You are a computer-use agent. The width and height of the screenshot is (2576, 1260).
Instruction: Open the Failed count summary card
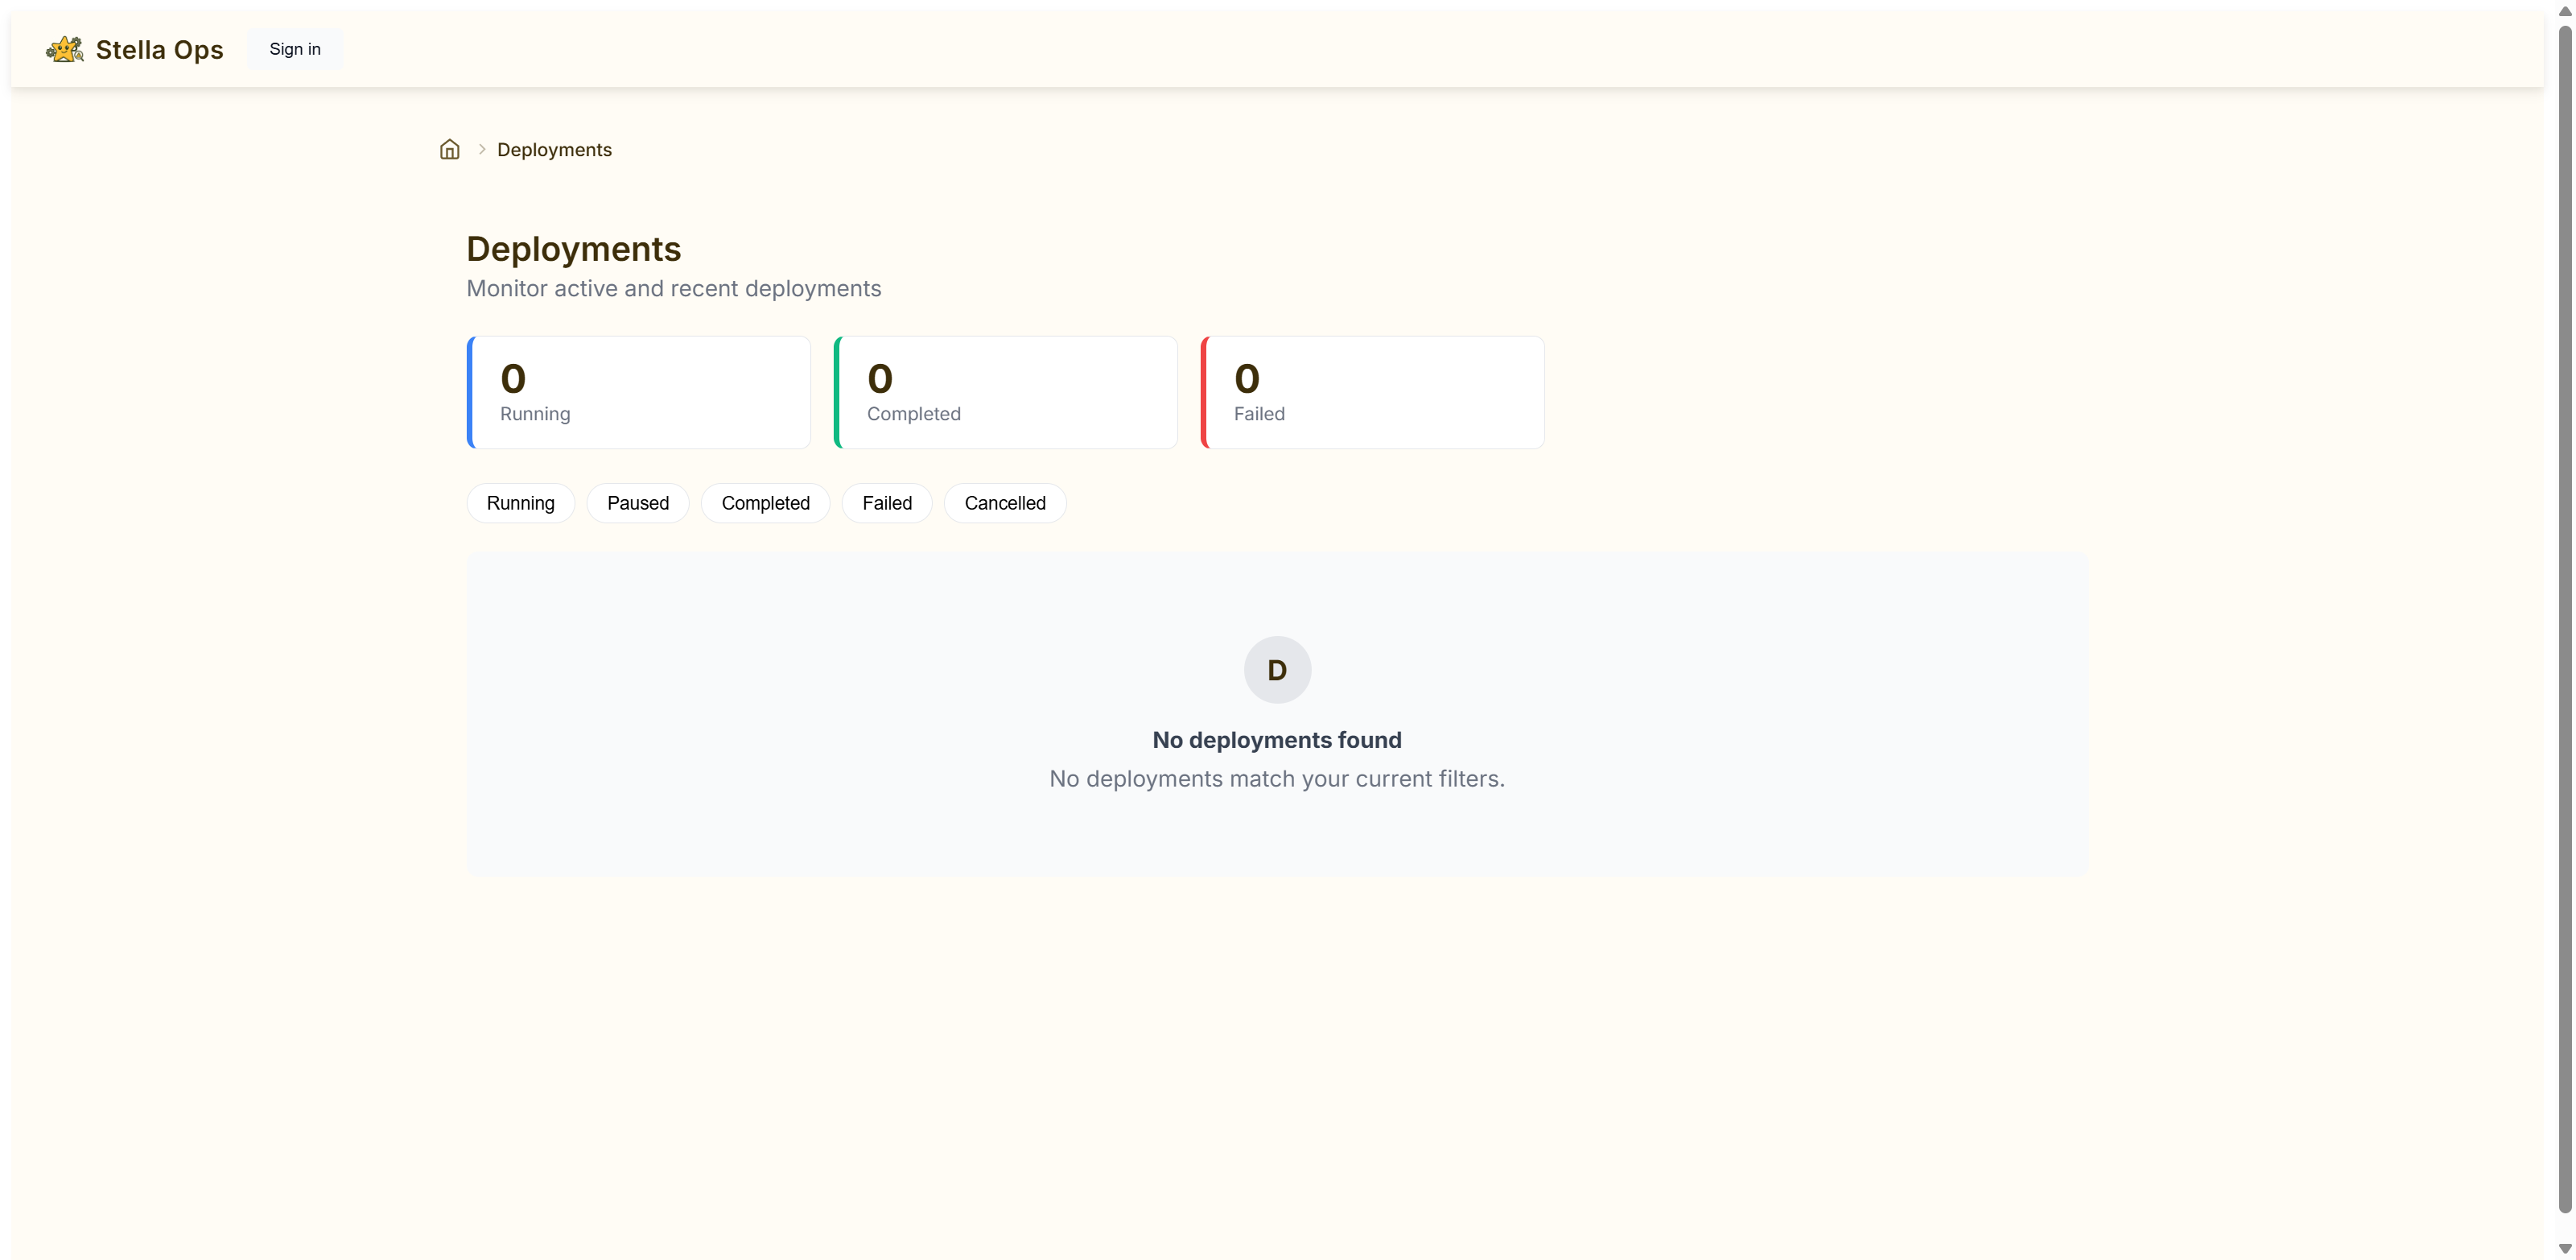pos(1372,392)
